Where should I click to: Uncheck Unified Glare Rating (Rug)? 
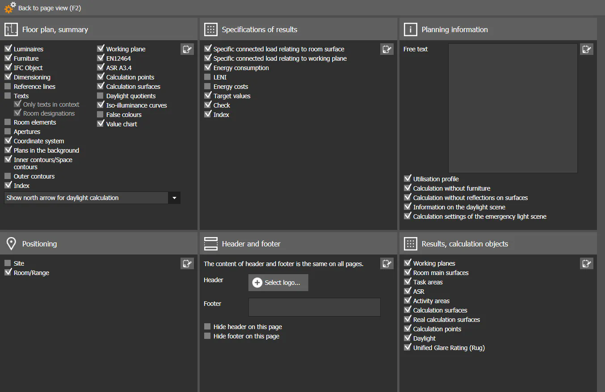(x=407, y=347)
